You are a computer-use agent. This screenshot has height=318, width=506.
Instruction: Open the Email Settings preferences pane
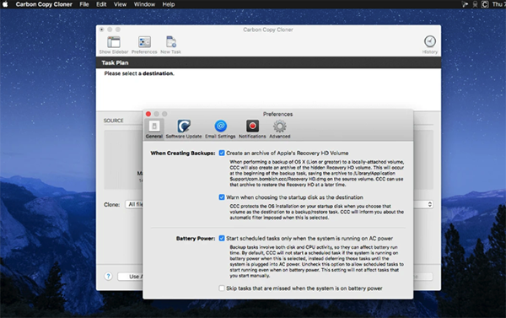(220, 129)
